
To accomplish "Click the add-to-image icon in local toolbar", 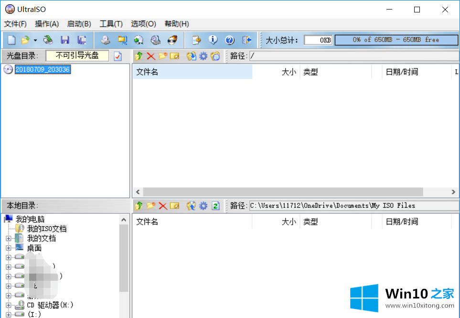I will pyautogui.click(x=191, y=206).
